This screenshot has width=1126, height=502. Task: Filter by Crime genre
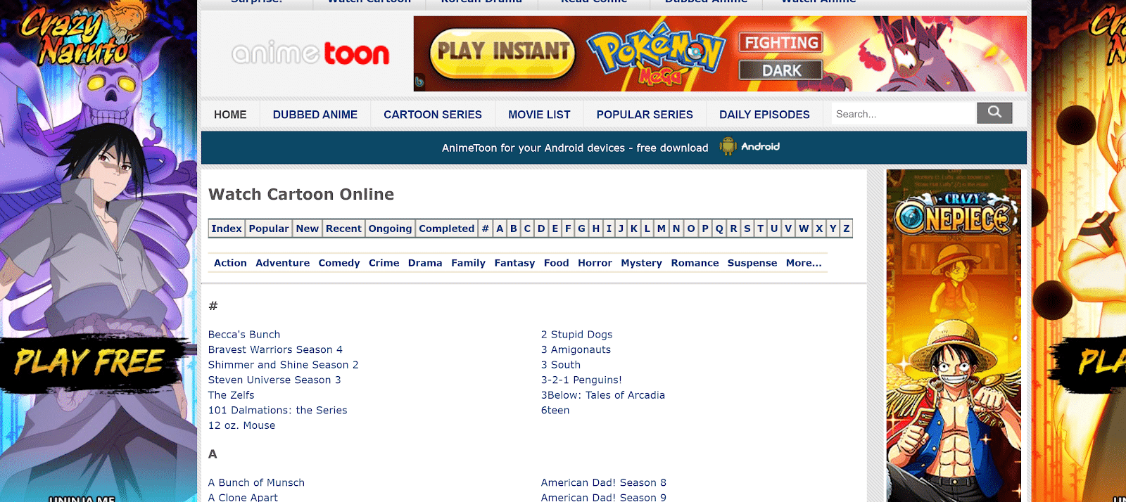(x=384, y=263)
